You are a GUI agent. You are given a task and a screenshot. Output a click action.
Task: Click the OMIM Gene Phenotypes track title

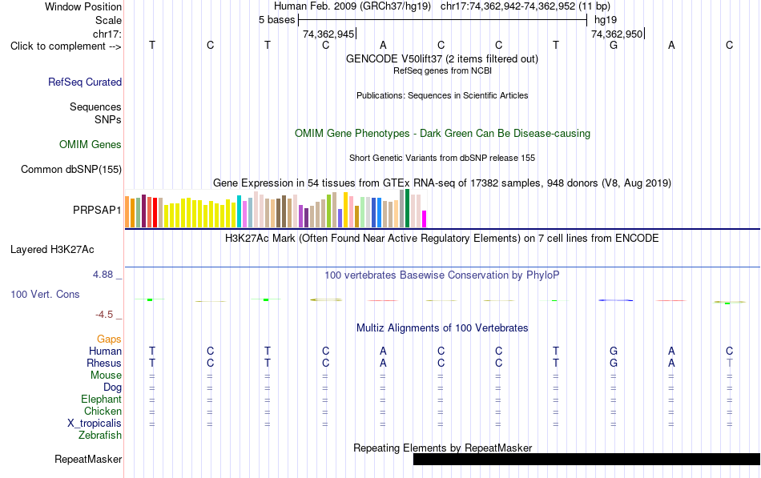coord(442,134)
